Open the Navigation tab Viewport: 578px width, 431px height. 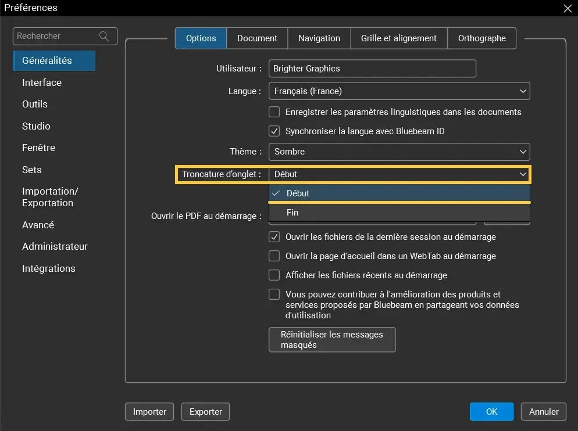(319, 38)
